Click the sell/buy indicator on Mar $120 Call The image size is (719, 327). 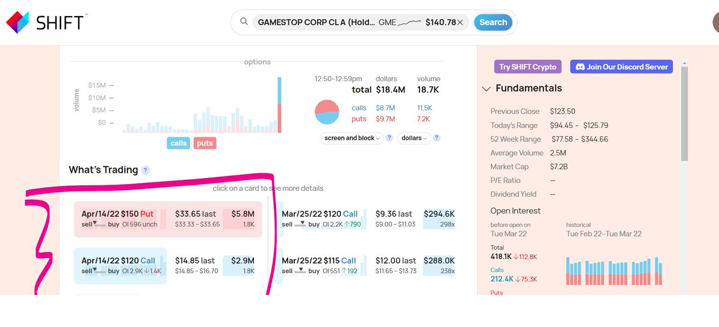[x=301, y=224]
